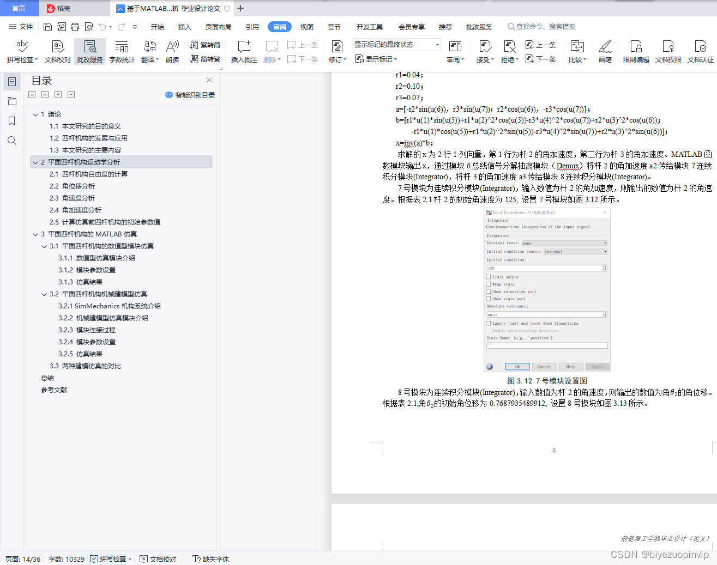Go to '参考文献' in outline
The height and width of the screenshot is (565, 717).
tap(54, 390)
